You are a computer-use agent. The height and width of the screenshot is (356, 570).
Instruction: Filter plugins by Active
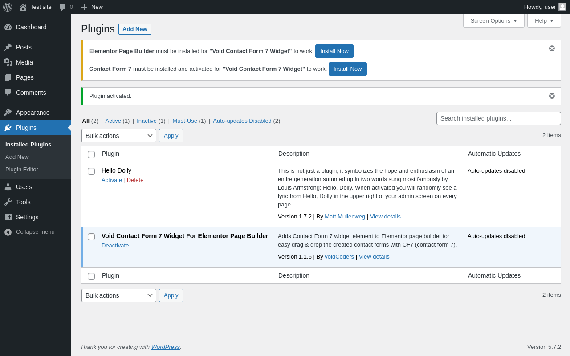[113, 121]
